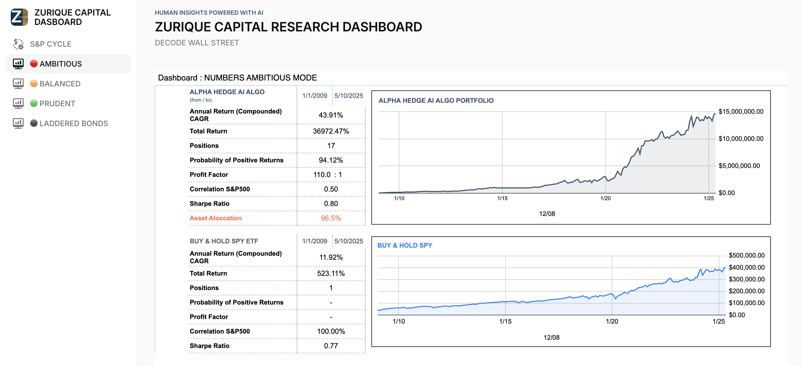Click the Asset Aloccation red label
The image size is (802, 366).
click(216, 218)
